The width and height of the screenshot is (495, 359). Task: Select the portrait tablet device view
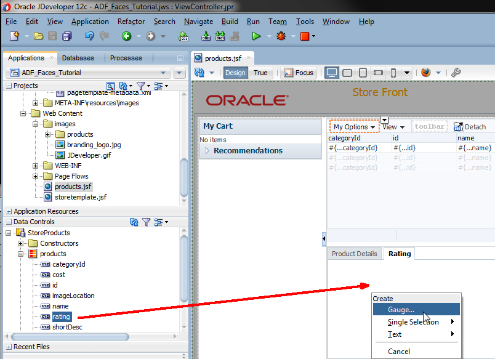[363, 73]
